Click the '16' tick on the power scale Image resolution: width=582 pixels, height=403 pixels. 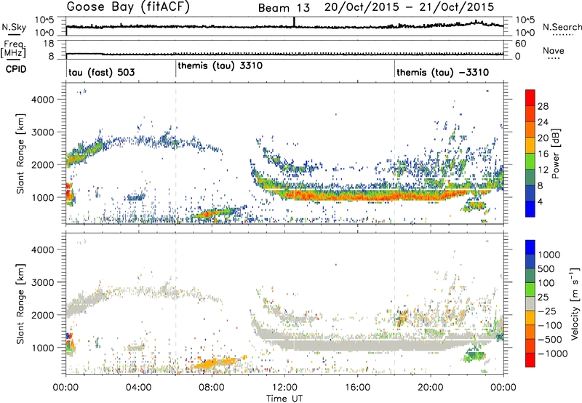pos(543,154)
